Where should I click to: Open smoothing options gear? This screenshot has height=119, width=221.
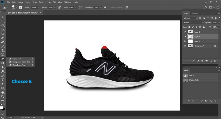pos(105,8)
